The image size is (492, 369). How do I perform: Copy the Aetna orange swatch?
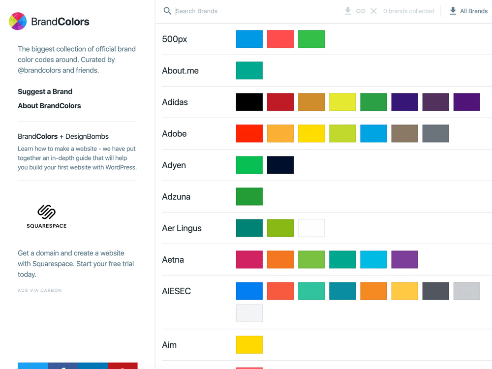coord(280,259)
